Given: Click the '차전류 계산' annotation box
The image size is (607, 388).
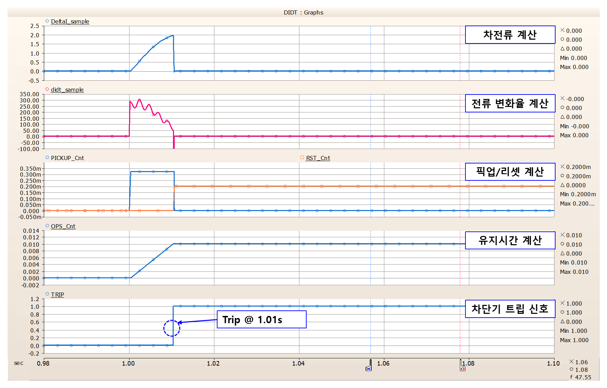Looking at the screenshot, I should pyautogui.click(x=510, y=35).
